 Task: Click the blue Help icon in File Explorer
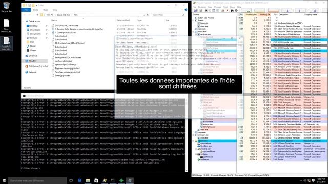tap(186, 10)
